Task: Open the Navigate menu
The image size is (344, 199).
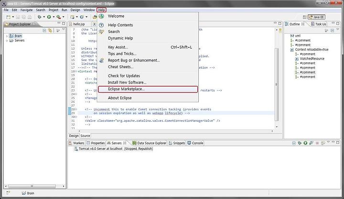Action: [27, 10]
